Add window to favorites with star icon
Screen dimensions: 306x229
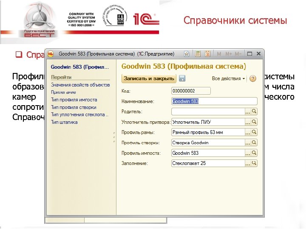(187, 54)
